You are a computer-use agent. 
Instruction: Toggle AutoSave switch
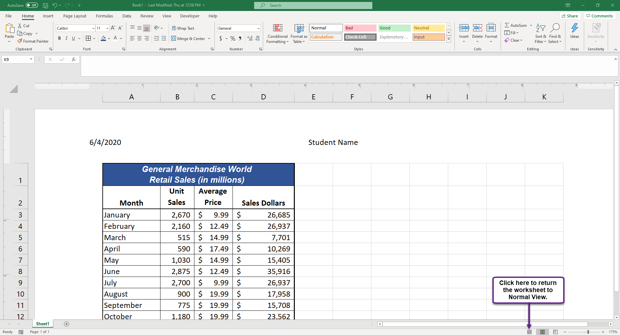(32, 5)
